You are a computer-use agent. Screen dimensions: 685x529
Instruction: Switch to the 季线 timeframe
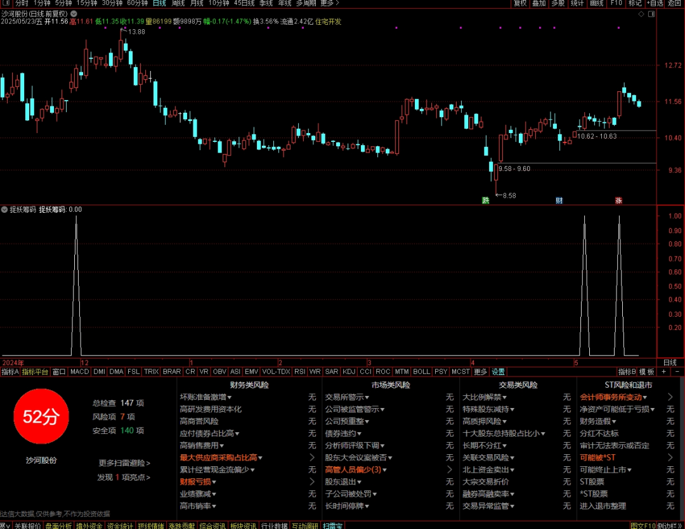[x=266, y=3]
